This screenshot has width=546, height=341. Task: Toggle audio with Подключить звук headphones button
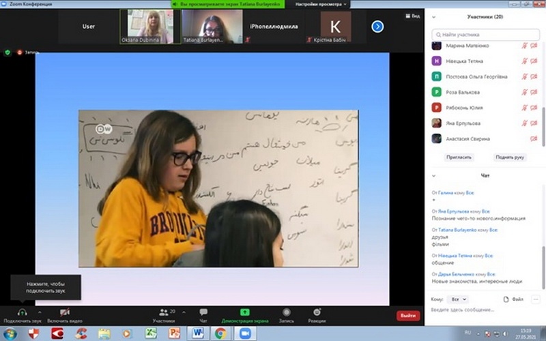point(22,312)
